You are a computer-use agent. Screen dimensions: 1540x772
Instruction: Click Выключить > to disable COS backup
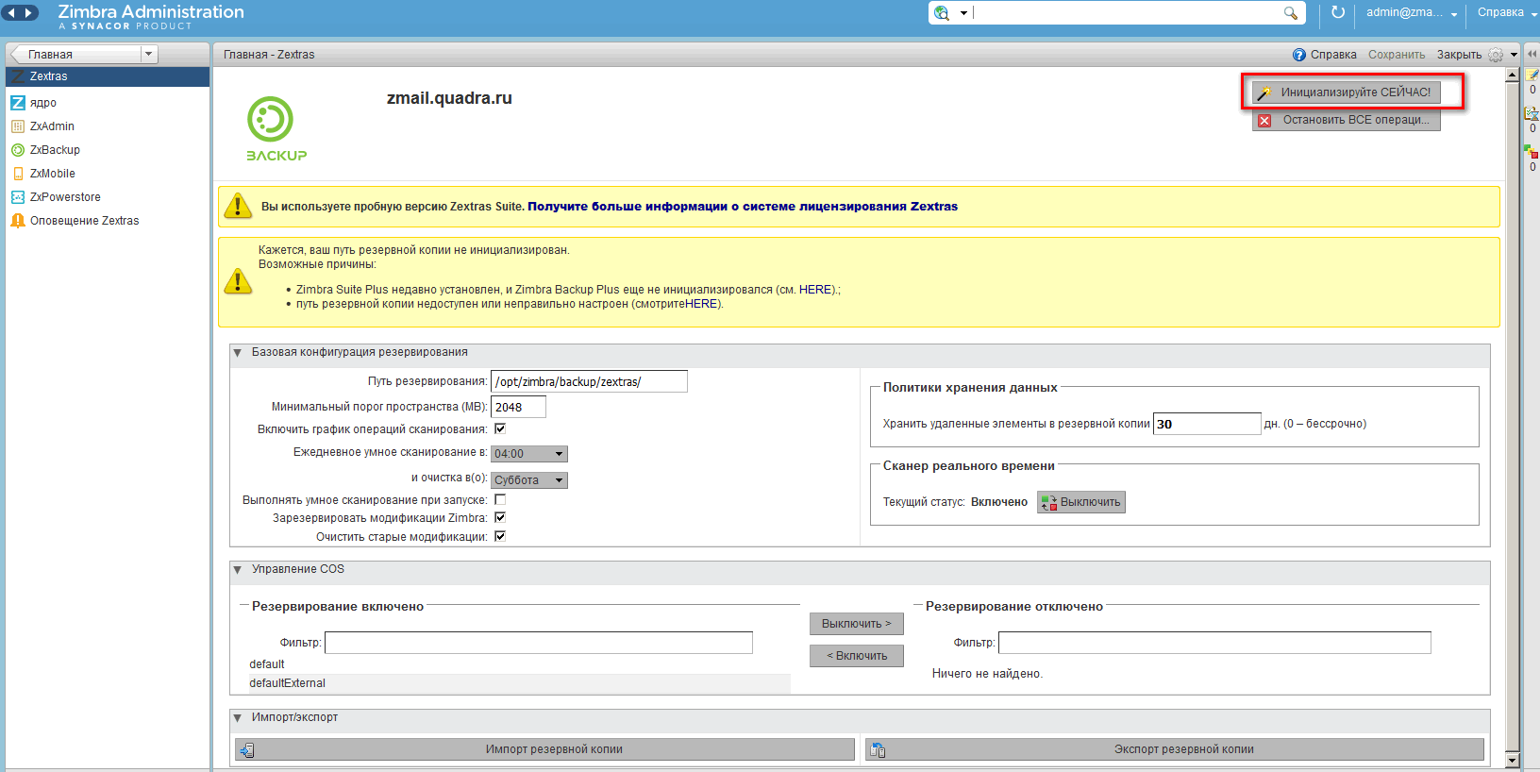click(856, 624)
